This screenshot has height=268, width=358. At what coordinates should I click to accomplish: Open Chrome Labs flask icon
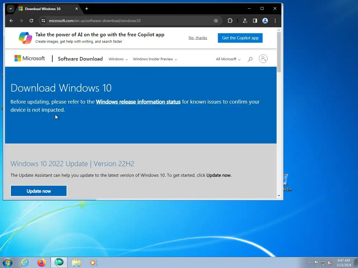(x=245, y=21)
